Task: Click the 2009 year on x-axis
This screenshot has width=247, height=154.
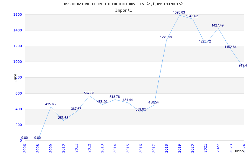Action: click(51, 148)
